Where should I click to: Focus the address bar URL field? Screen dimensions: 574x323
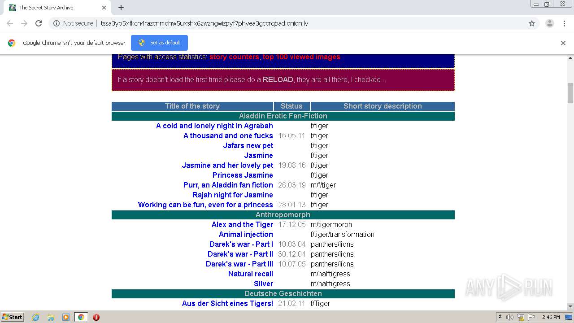tap(204, 23)
